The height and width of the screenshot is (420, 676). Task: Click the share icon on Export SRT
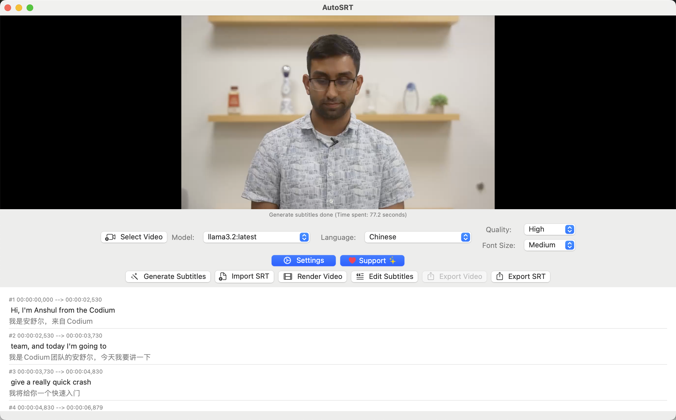coord(499,276)
